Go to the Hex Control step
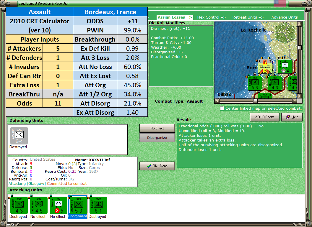The width and height of the screenshot is (312, 227). [x=211, y=17]
